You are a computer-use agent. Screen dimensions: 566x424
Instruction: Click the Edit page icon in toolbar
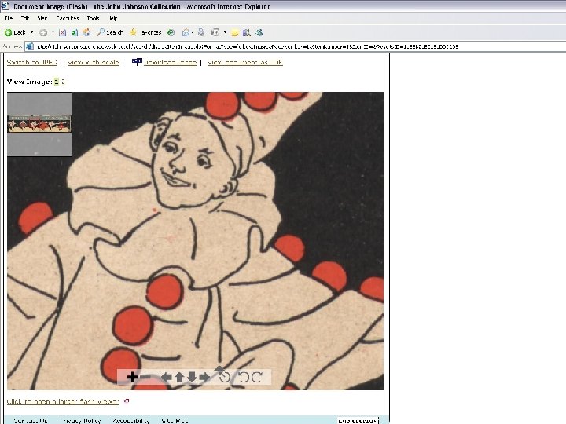coord(215,33)
